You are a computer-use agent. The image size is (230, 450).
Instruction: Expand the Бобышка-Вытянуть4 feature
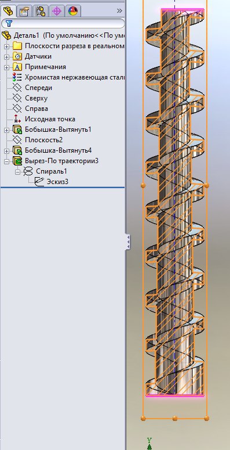tap(6, 151)
